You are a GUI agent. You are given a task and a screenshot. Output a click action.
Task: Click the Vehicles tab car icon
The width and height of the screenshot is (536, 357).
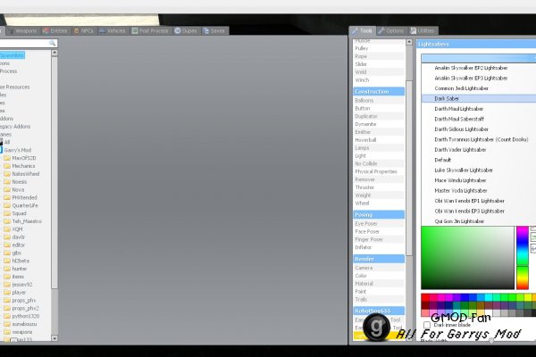click(102, 30)
